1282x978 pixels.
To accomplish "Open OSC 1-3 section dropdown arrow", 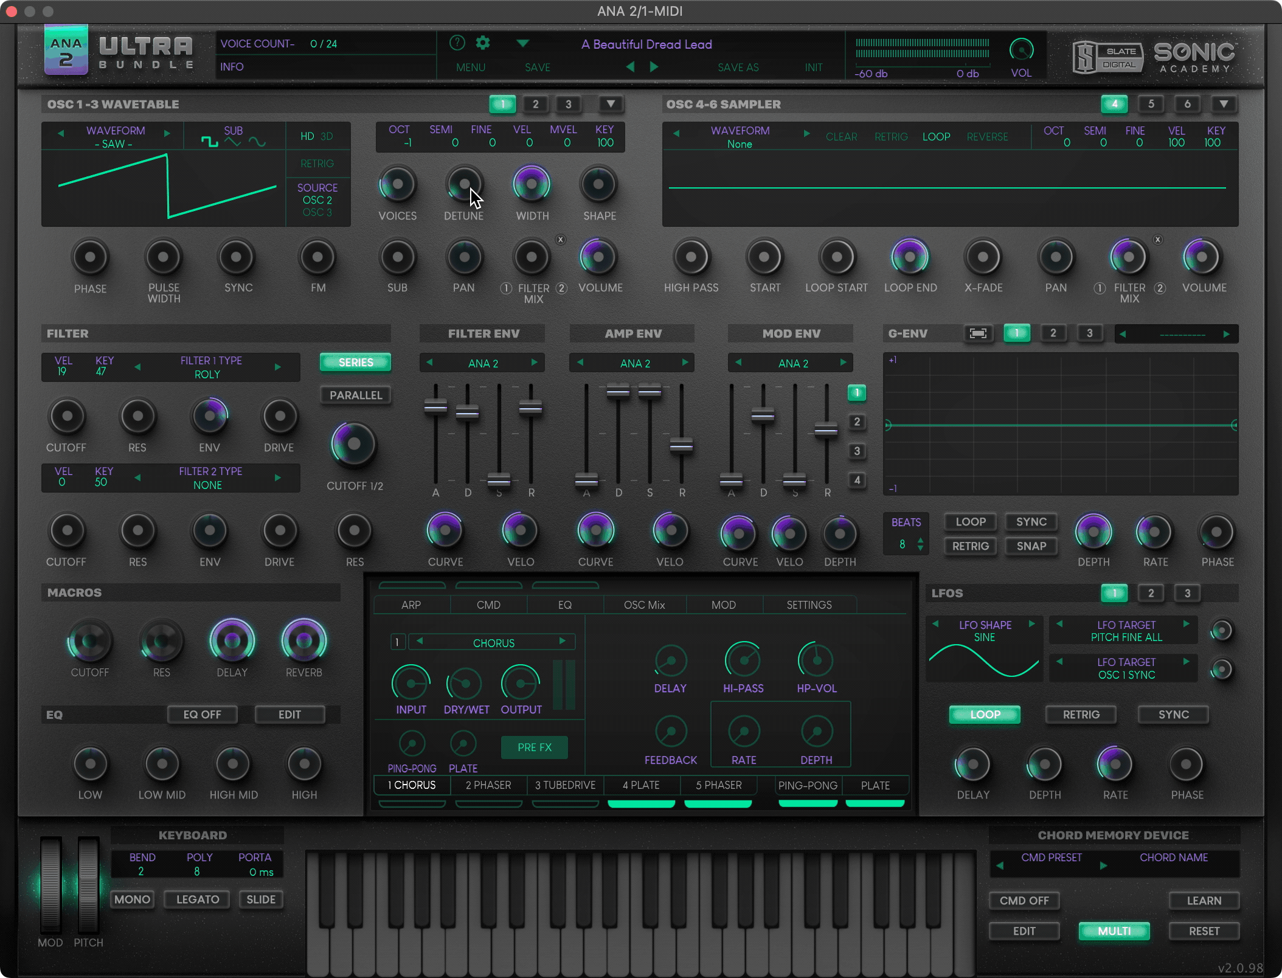I will point(611,104).
